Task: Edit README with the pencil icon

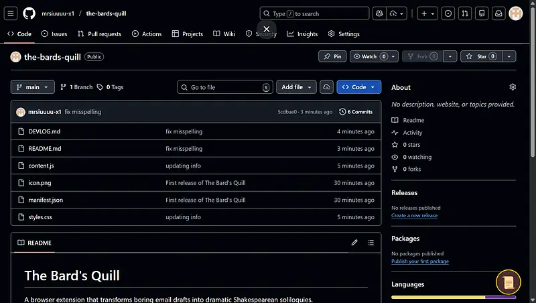Action: [x=354, y=243]
